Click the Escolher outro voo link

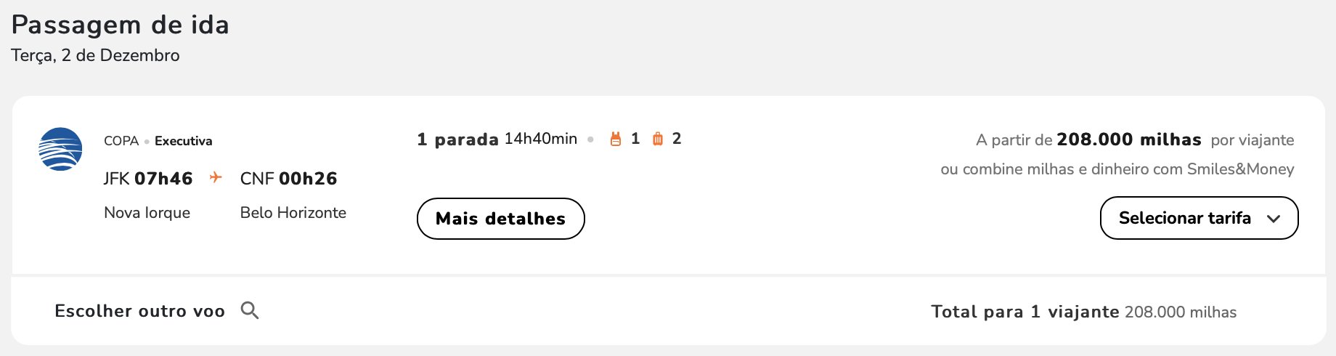click(140, 311)
